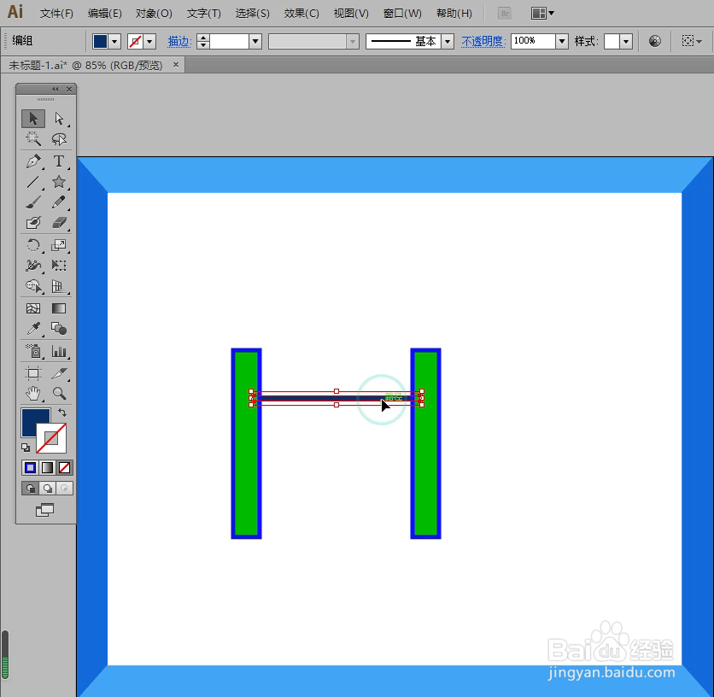Open the opacity 100% dropdown
The image size is (714, 697).
click(x=562, y=42)
